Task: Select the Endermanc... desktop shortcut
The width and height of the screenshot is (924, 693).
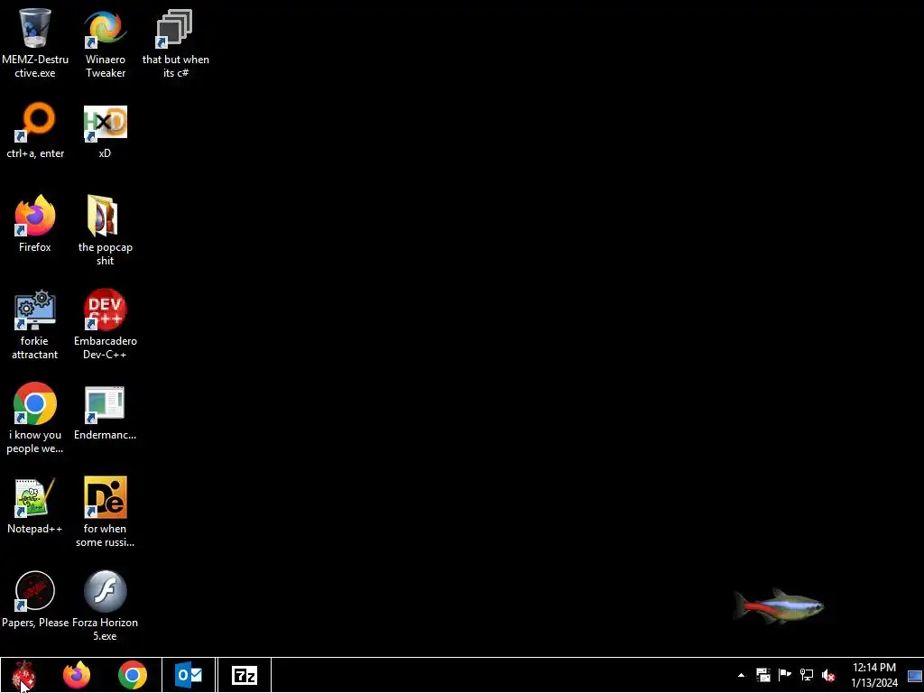Action: (105, 404)
